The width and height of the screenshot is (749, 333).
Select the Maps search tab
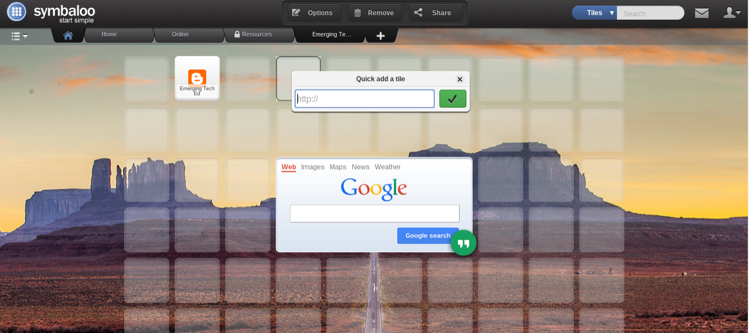pos(338,167)
